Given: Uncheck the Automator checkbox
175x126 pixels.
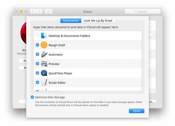Looking at the screenshot, I should coord(38,55).
